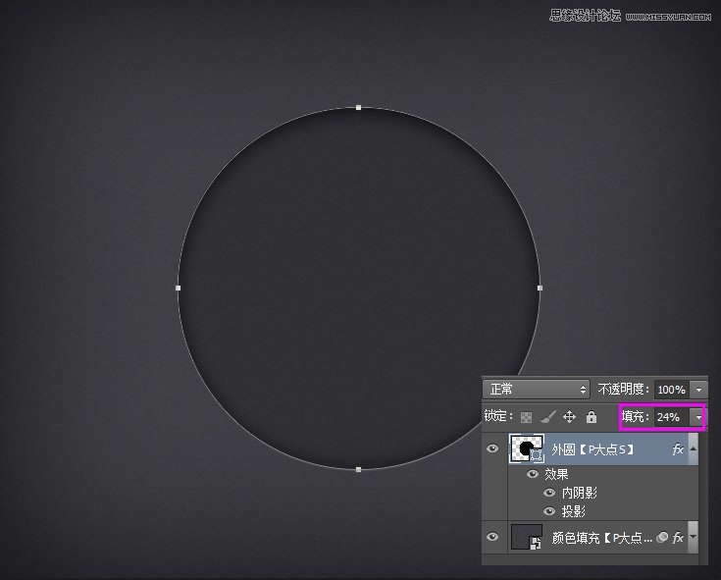Toggle visibility of 内阴影 effect
The width and height of the screenshot is (721, 580).
(x=549, y=493)
